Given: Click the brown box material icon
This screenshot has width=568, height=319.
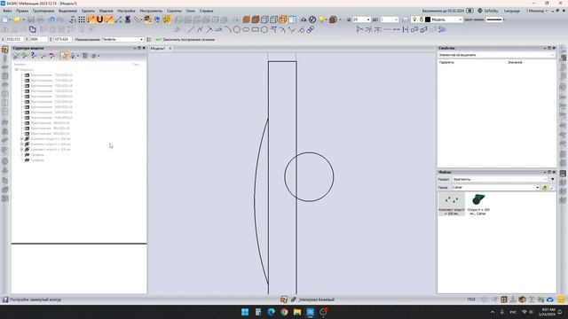Looking at the screenshot, I should point(333,19).
